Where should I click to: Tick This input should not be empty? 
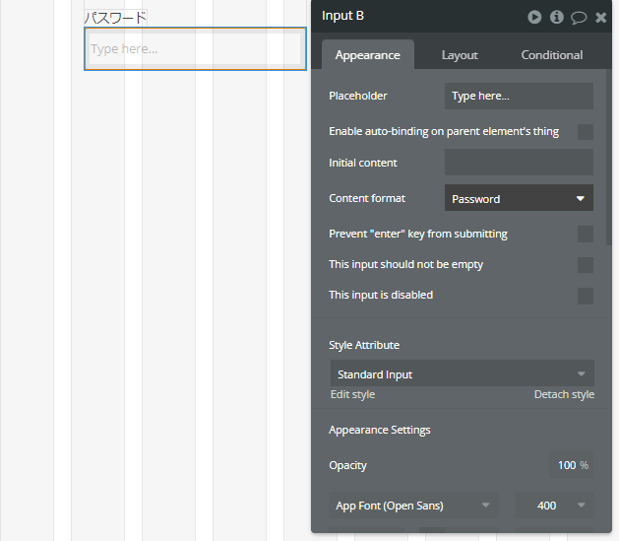[x=586, y=265]
